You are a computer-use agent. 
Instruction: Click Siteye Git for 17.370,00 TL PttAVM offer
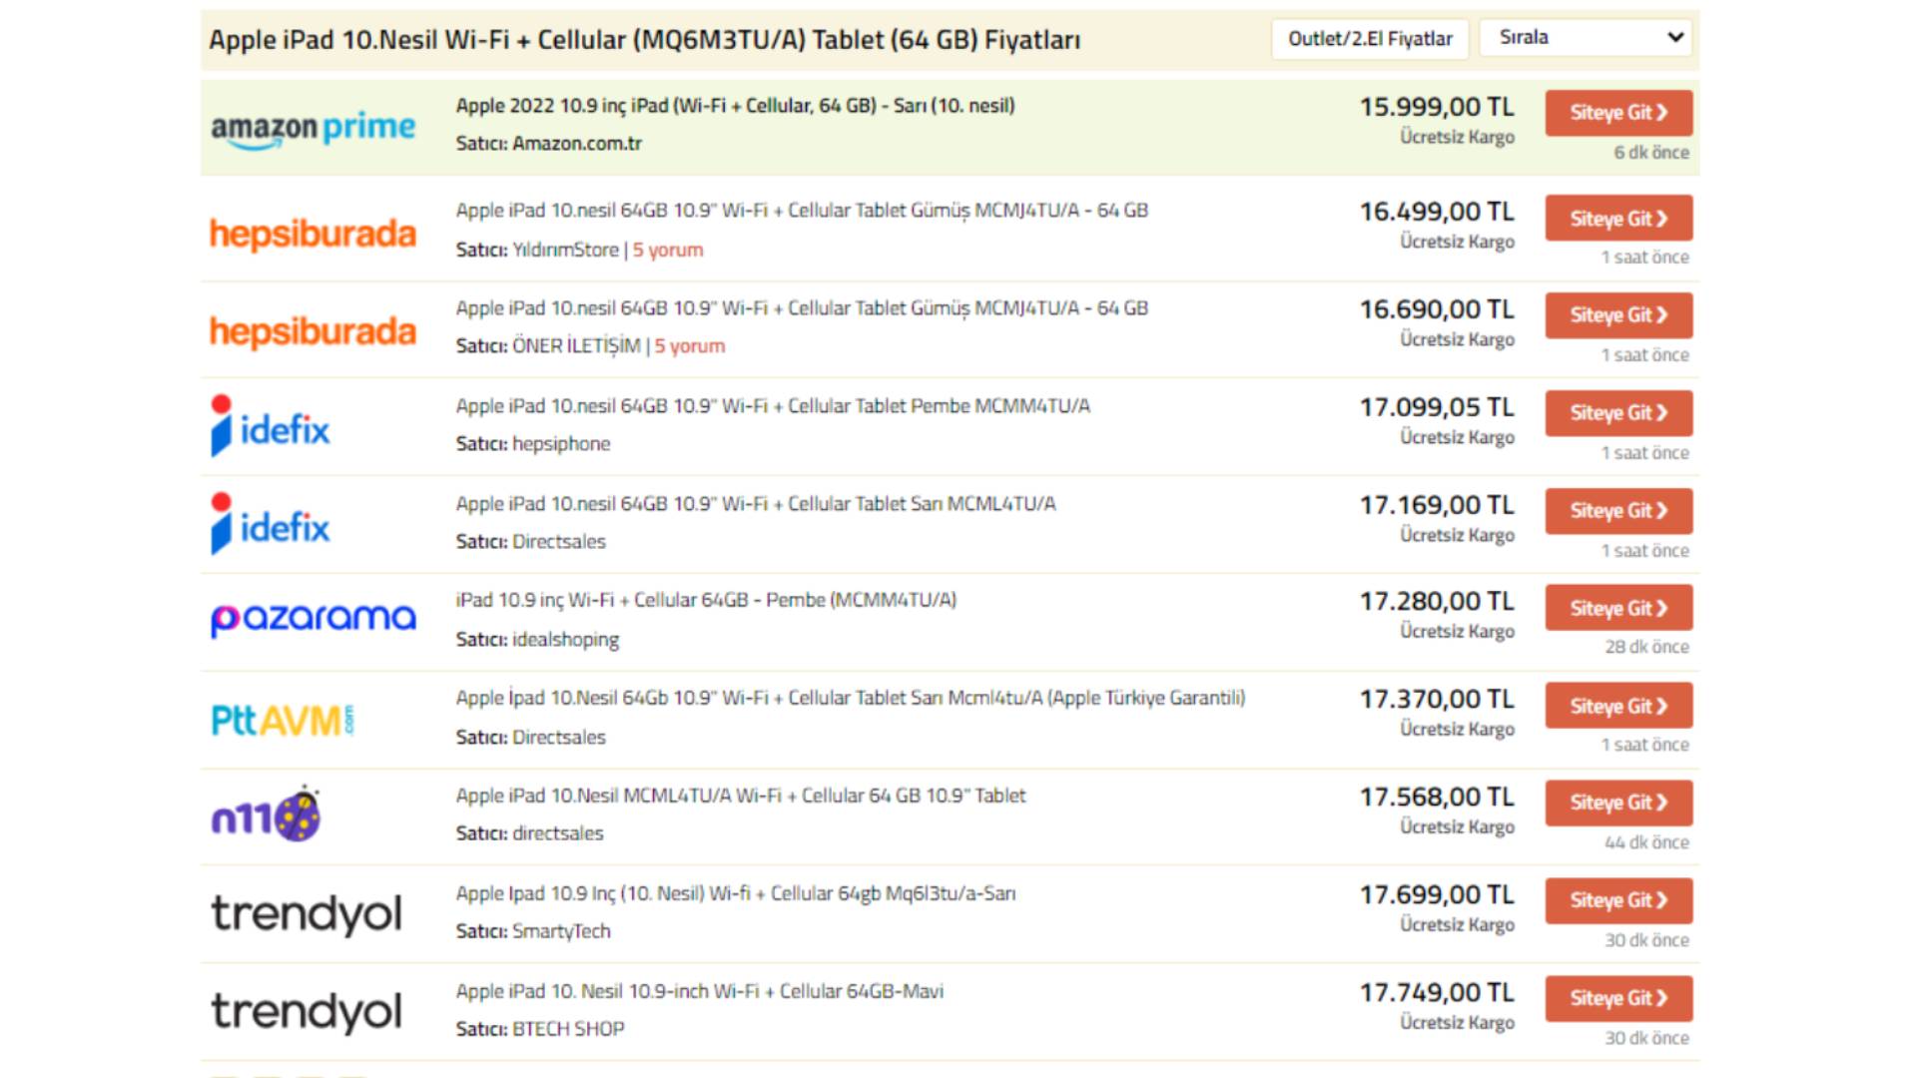pos(1618,706)
